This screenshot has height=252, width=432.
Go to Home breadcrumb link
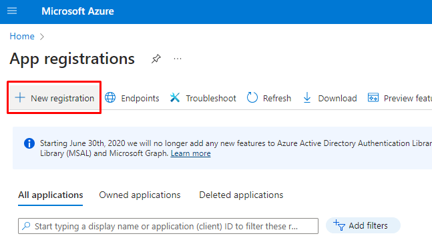coord(22,36)
